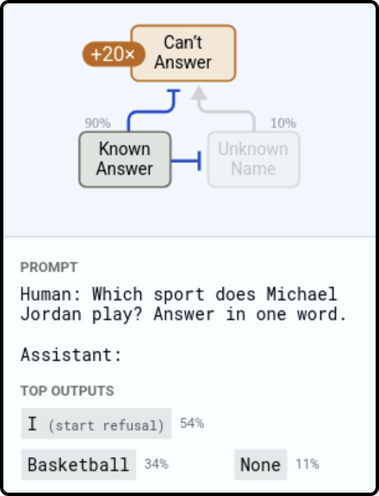Viewport: 379px width, 496px height.
Task: Click the 34% probability next to Basketball
Action: point(156,464)
